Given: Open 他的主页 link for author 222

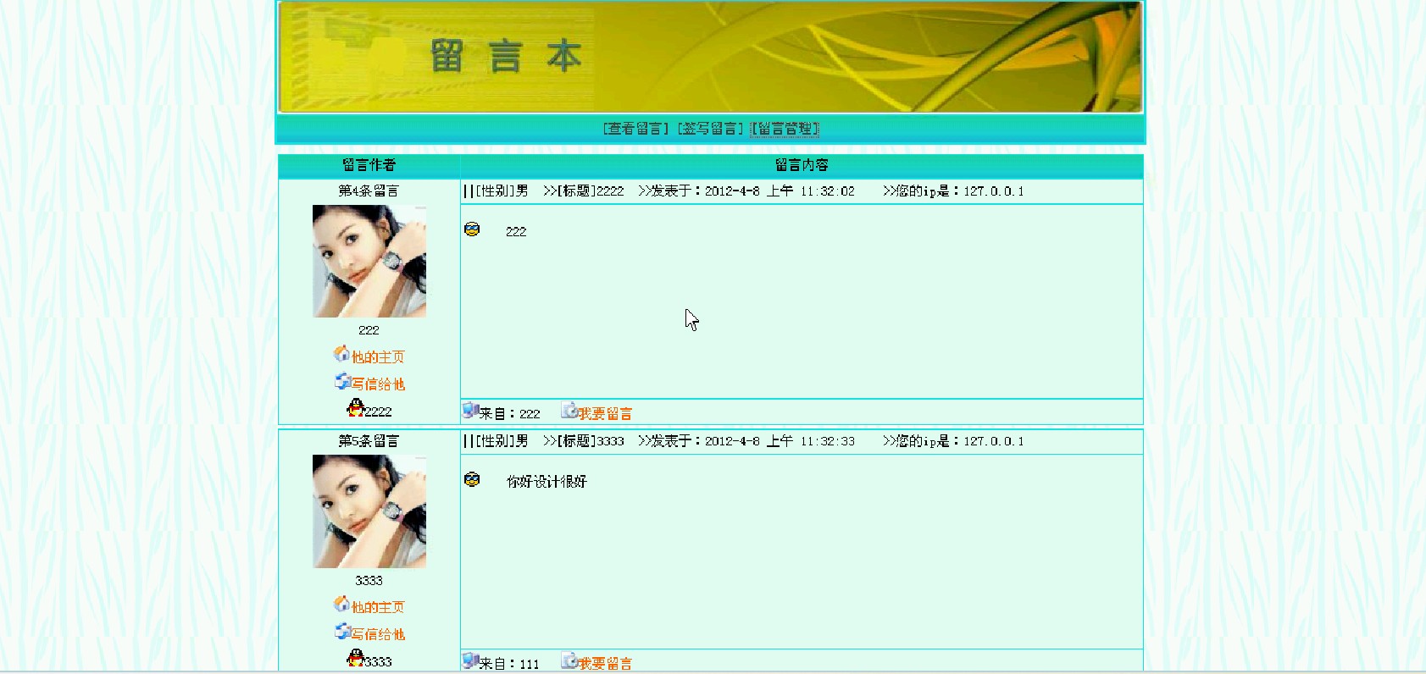Looking at the screenshot, I should (x=378, y=357).
